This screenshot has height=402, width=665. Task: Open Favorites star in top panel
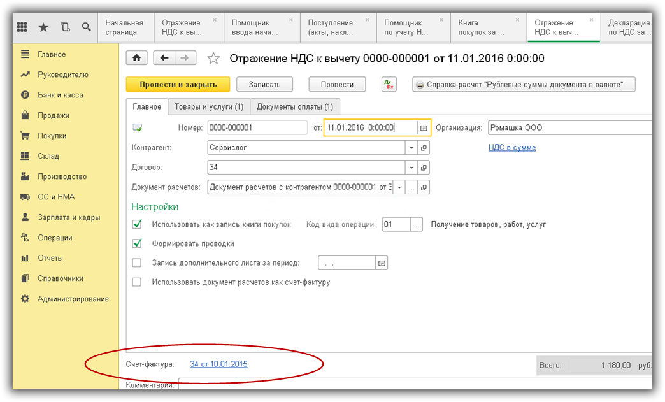tap(43, 27)
